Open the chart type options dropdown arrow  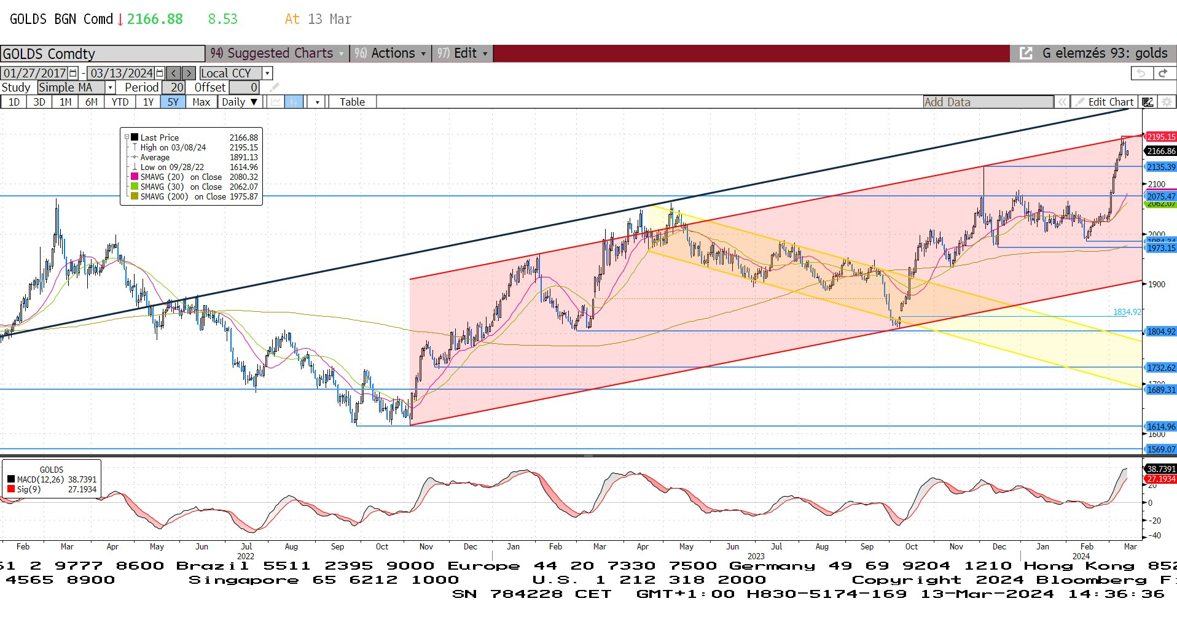317,102
